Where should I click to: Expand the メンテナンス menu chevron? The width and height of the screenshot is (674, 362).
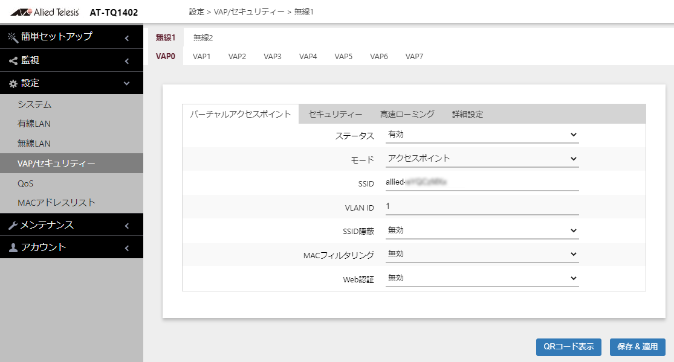tap(127, 226)
